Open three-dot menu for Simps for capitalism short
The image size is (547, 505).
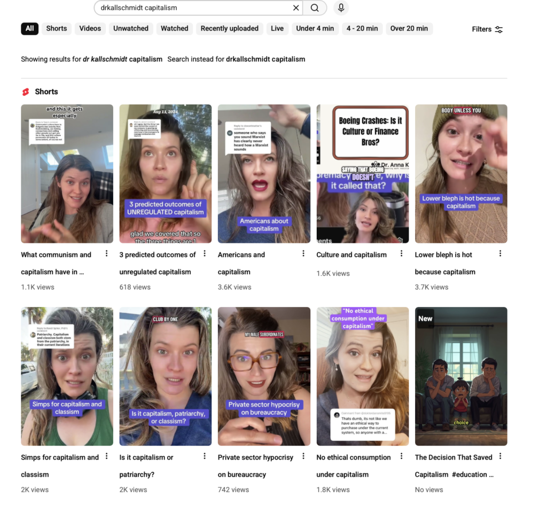click(106, 456)
